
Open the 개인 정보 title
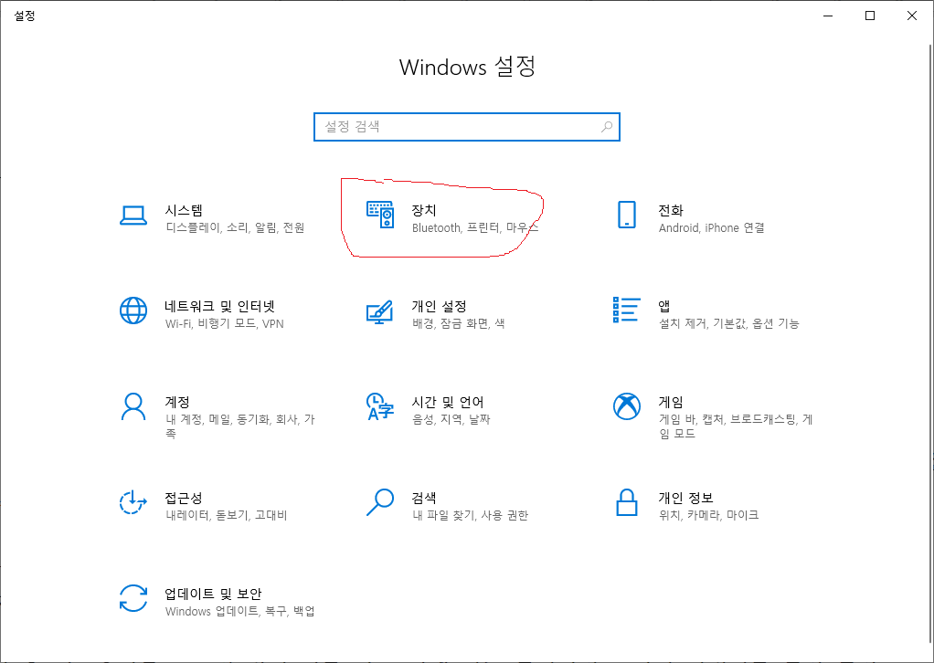(685, 498)
